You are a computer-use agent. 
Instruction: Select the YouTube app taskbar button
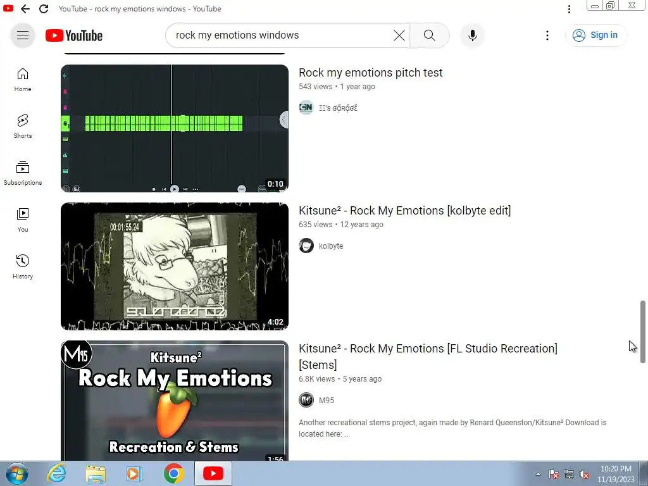(213, 473)
